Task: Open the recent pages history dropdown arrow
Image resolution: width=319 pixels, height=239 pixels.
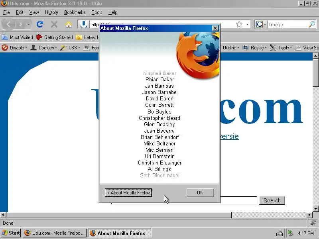Action: coord(28,25)
